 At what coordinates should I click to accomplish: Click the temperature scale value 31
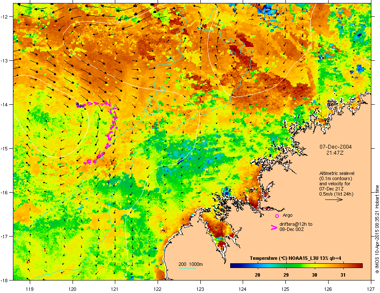pos(343,275)
